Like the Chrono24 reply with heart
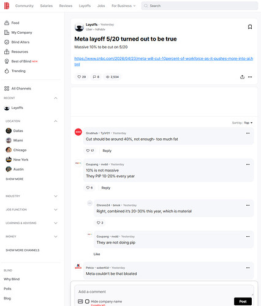This screenshot has height=306, width=261. tap(100, 223)
